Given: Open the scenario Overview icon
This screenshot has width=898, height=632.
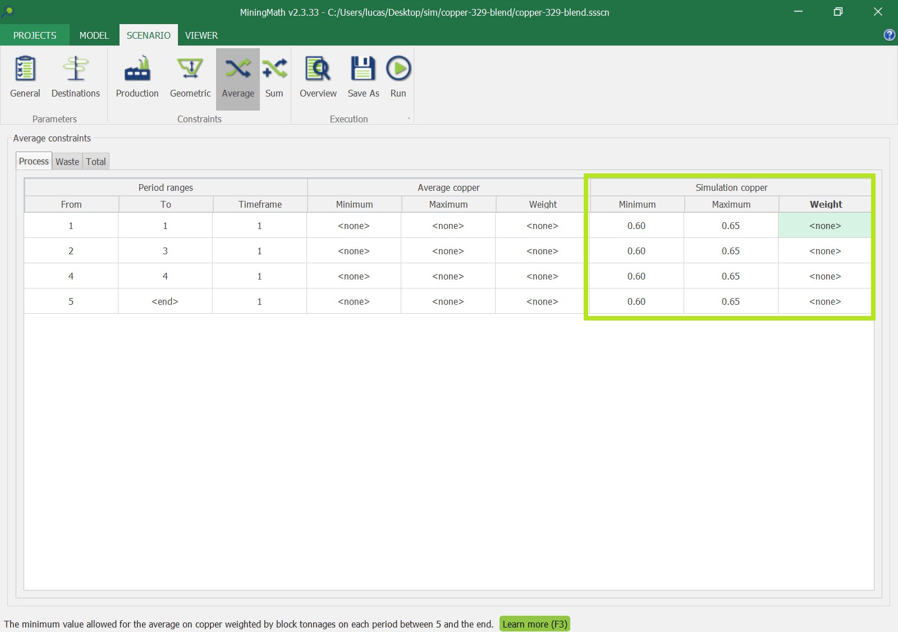Looking at the screenshot, I should (318, 77).
